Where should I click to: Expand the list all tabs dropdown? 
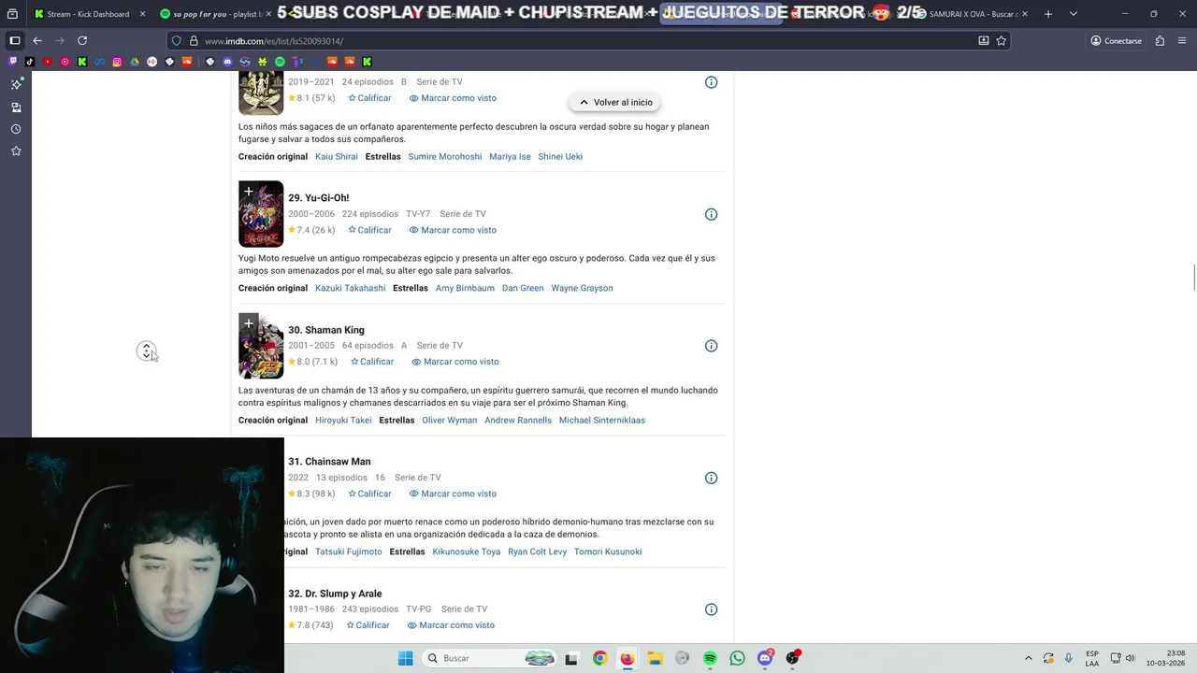1073,14
